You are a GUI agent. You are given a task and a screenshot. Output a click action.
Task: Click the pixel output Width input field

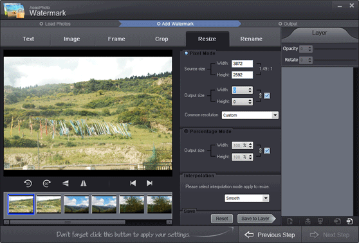[240, 90]
